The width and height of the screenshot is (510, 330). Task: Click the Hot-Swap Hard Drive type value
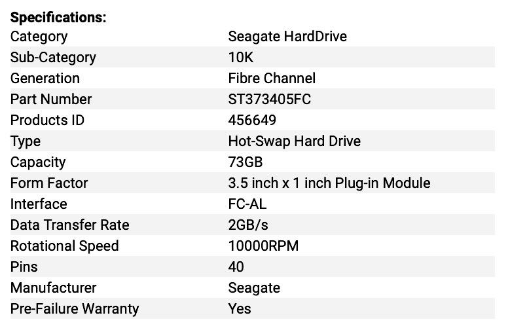coord(294,141)
